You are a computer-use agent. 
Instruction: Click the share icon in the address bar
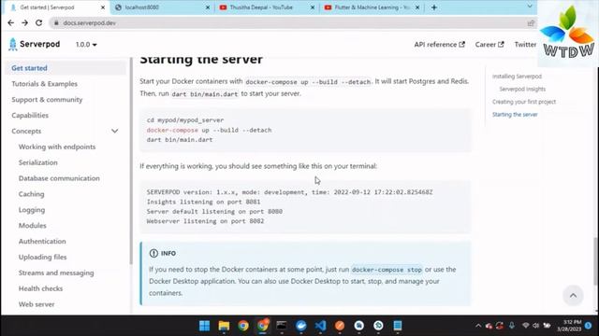point(531,22)
